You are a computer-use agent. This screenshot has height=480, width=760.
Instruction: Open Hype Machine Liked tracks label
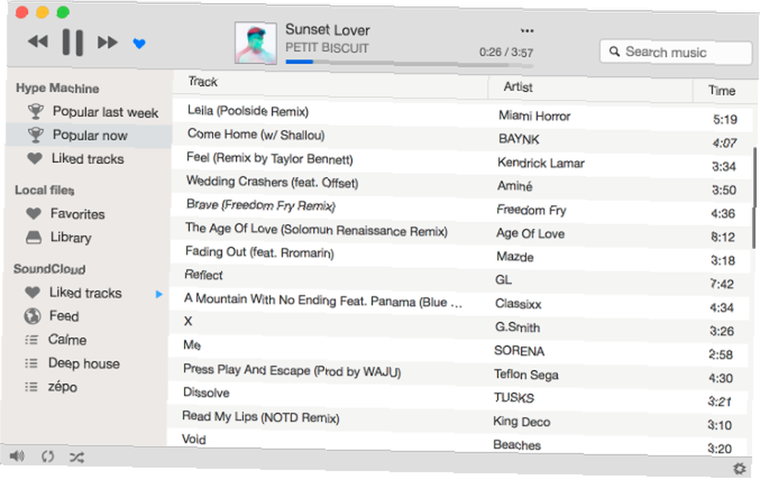[x=87, y=159]
